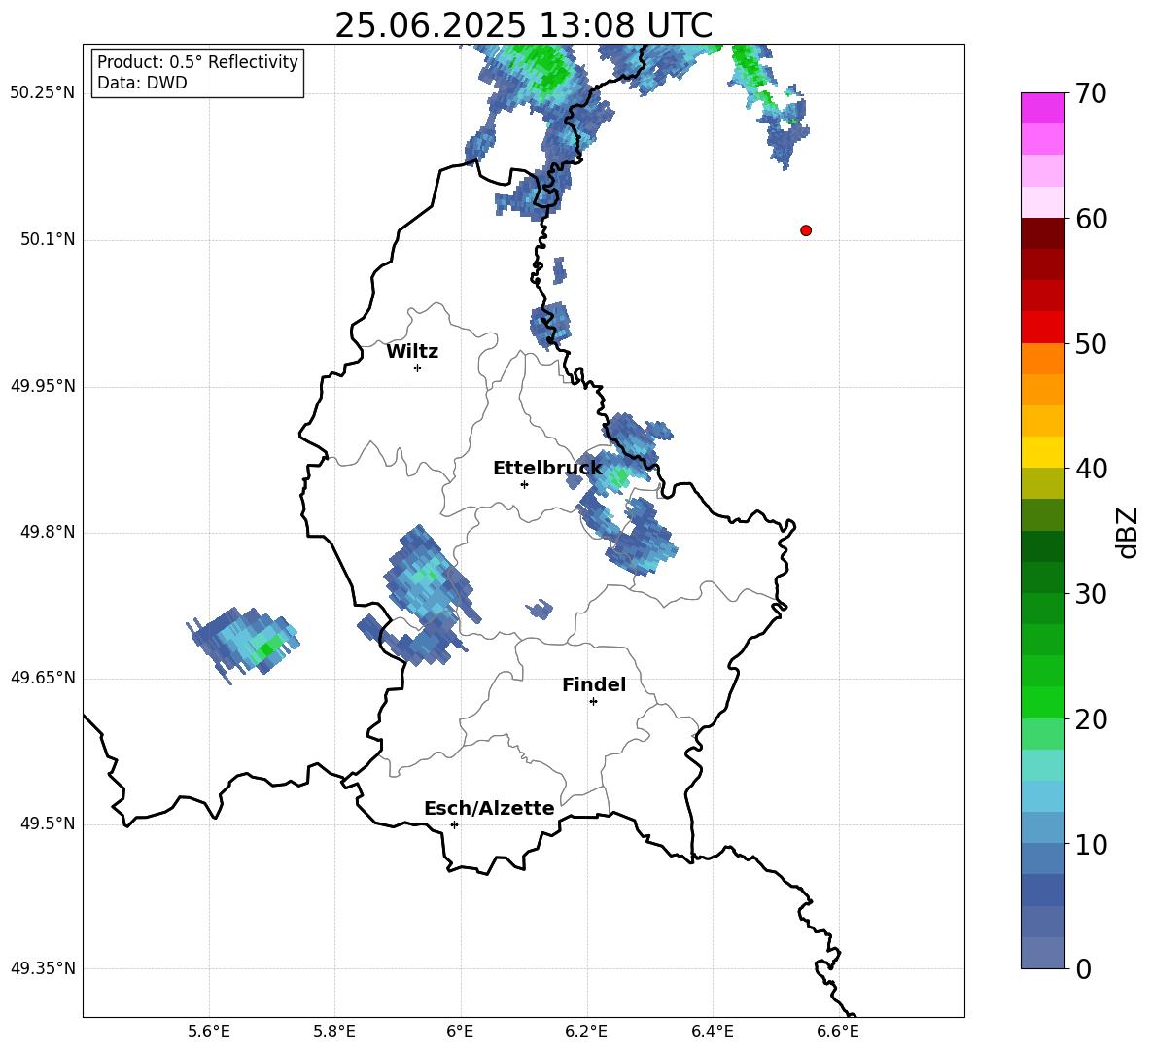Click colorbar tick label 40
The height and width of the screenshot is (1051, 1151).
[1091, 469]
